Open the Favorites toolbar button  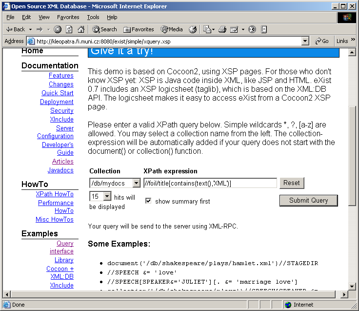tap(139, 29)
